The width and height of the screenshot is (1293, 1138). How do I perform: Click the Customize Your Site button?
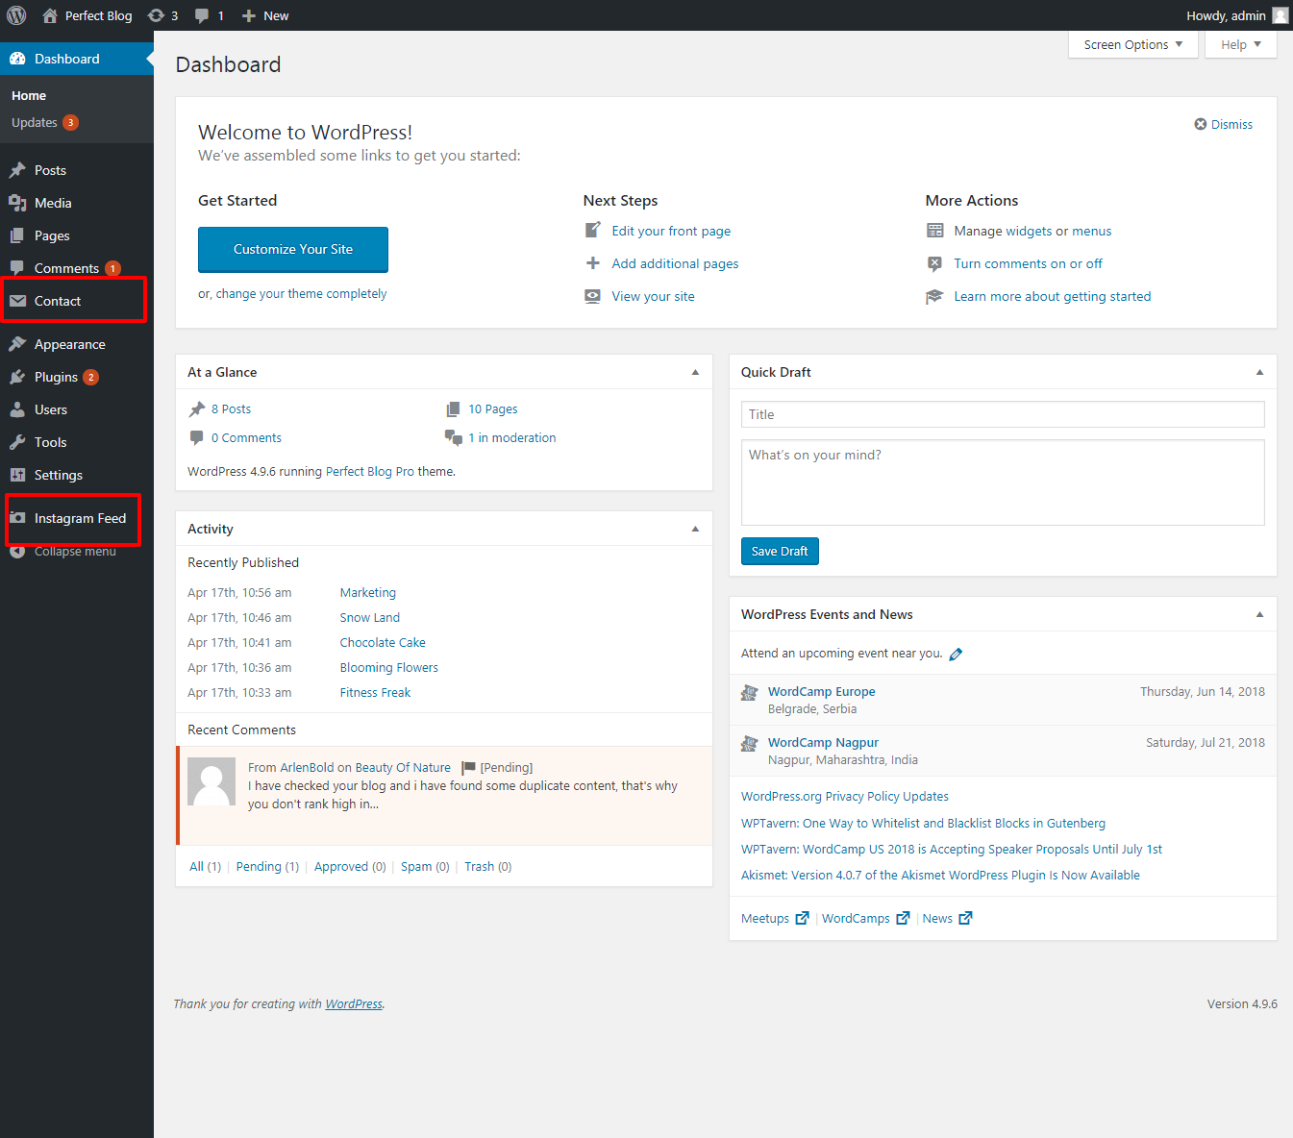[x=293, y=249]
